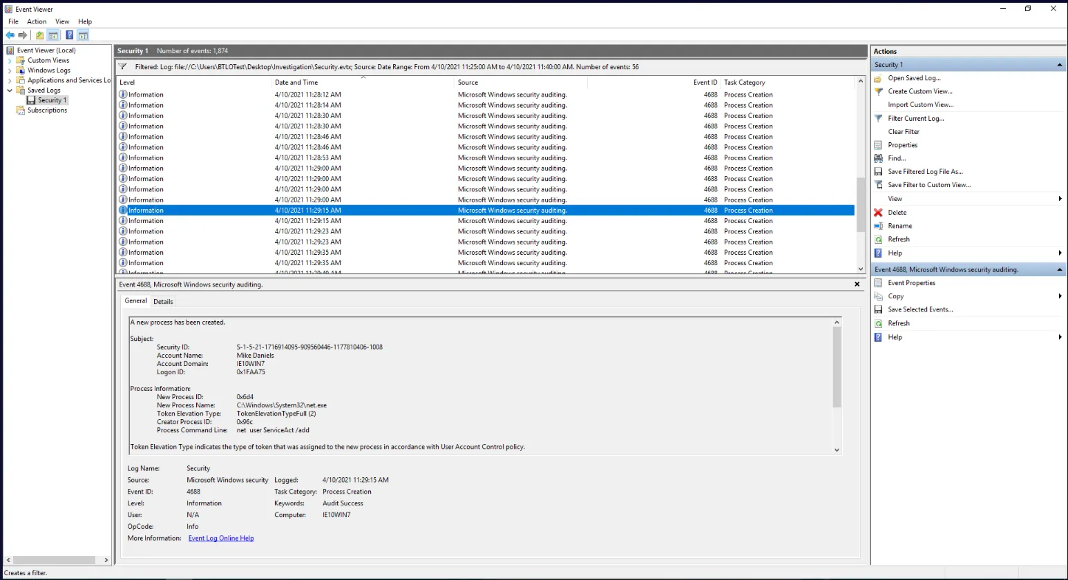This screenshot has width=1068, height=580.
Task: Click the Open Saved Log folder icon
Action: 878,79
